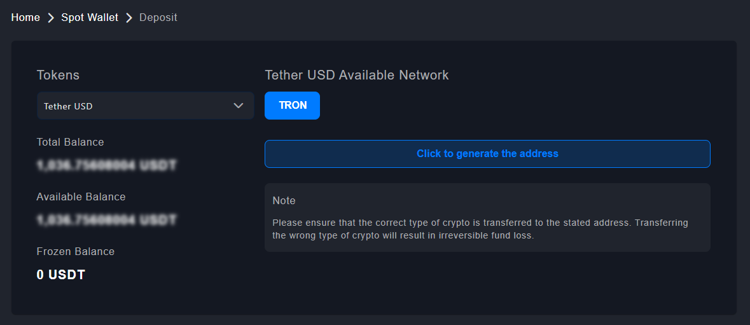Click to generate the address button
Screen dimensions: 750x325
click(487, 154)
